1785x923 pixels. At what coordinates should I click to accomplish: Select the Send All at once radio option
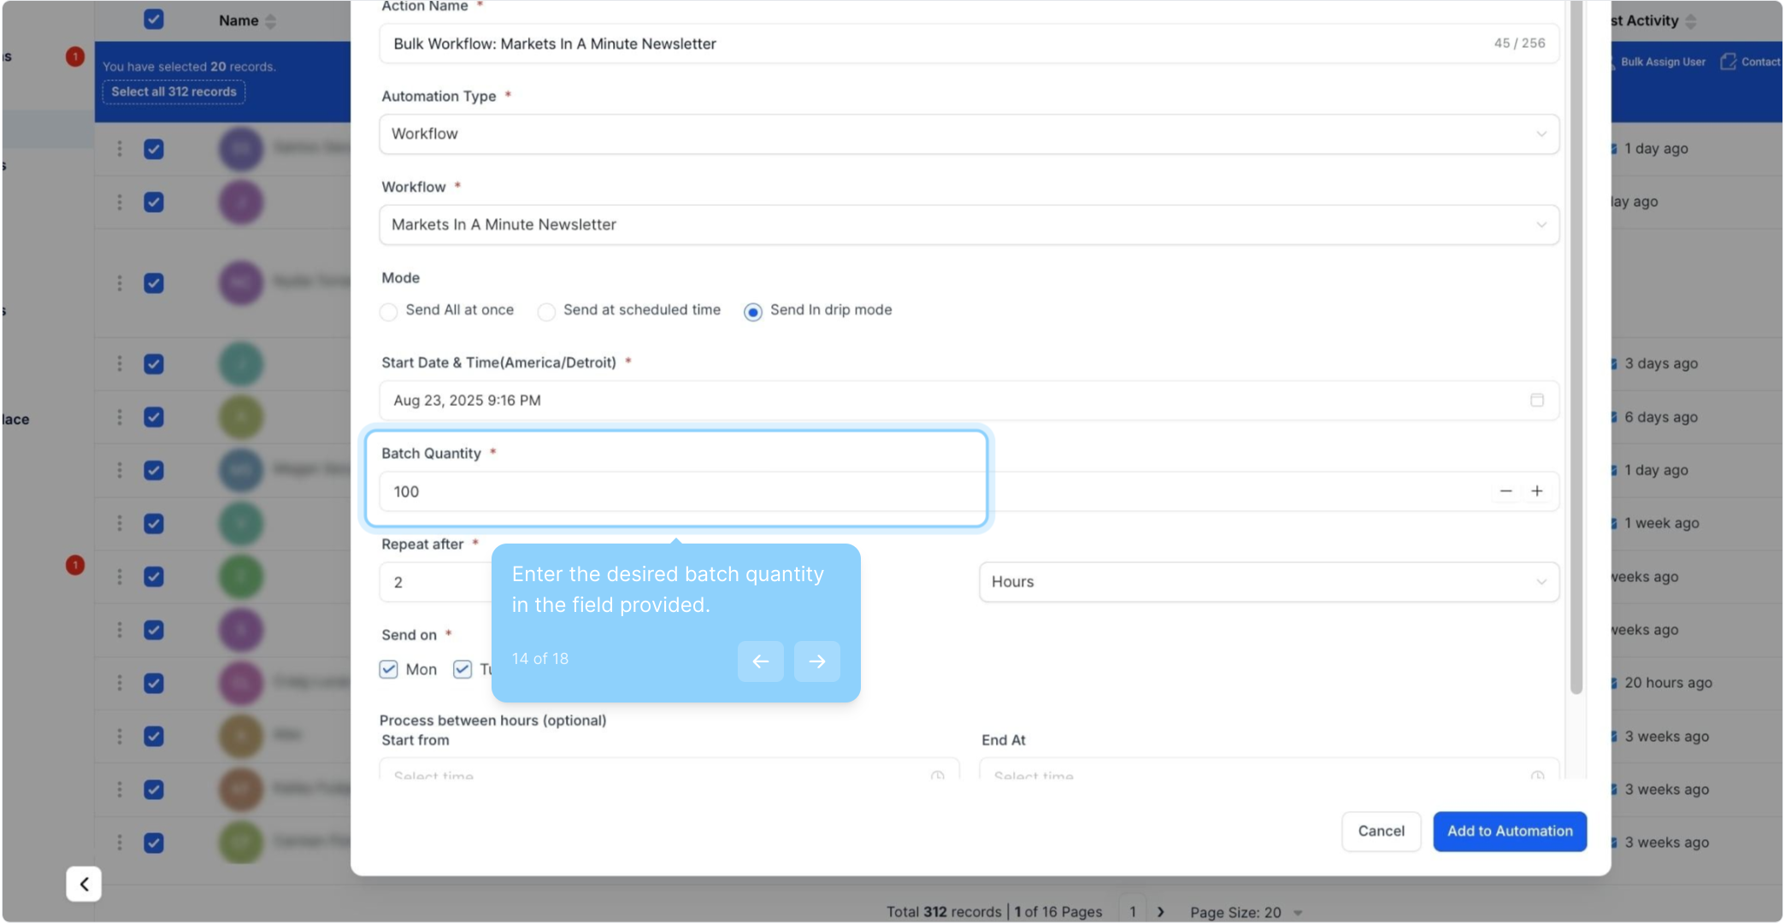click(x=389, y=312)
